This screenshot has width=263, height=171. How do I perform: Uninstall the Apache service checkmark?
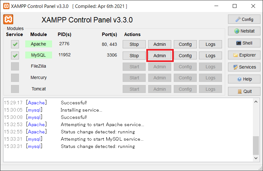point(15,44)
